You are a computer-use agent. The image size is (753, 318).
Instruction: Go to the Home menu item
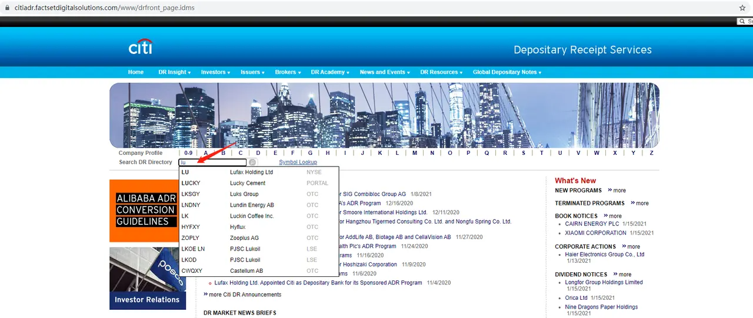click(136, 72)
